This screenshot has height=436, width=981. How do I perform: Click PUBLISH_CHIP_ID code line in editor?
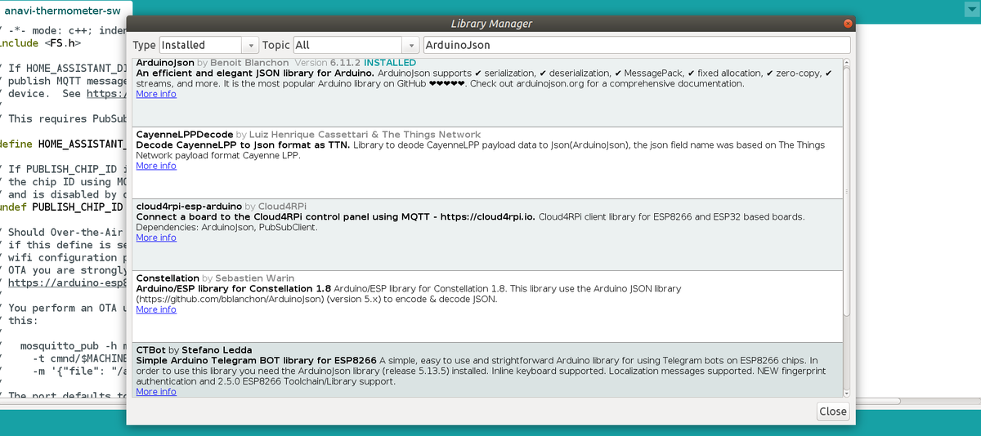[63, 207]
